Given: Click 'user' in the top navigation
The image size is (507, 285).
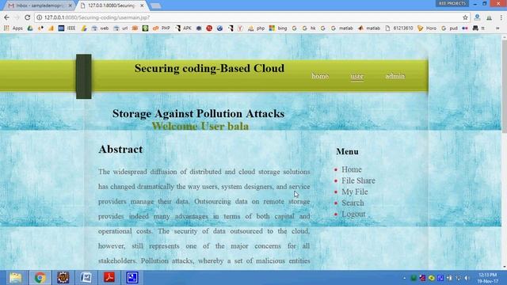Looking at the screenshot, I should pos(357,77).
